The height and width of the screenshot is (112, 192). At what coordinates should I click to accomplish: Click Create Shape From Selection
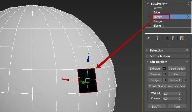coord(167,86)
